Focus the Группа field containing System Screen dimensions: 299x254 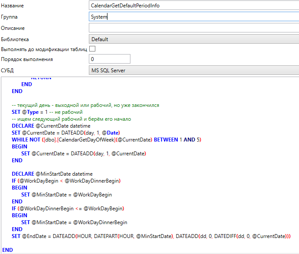[x=193, y=17]
